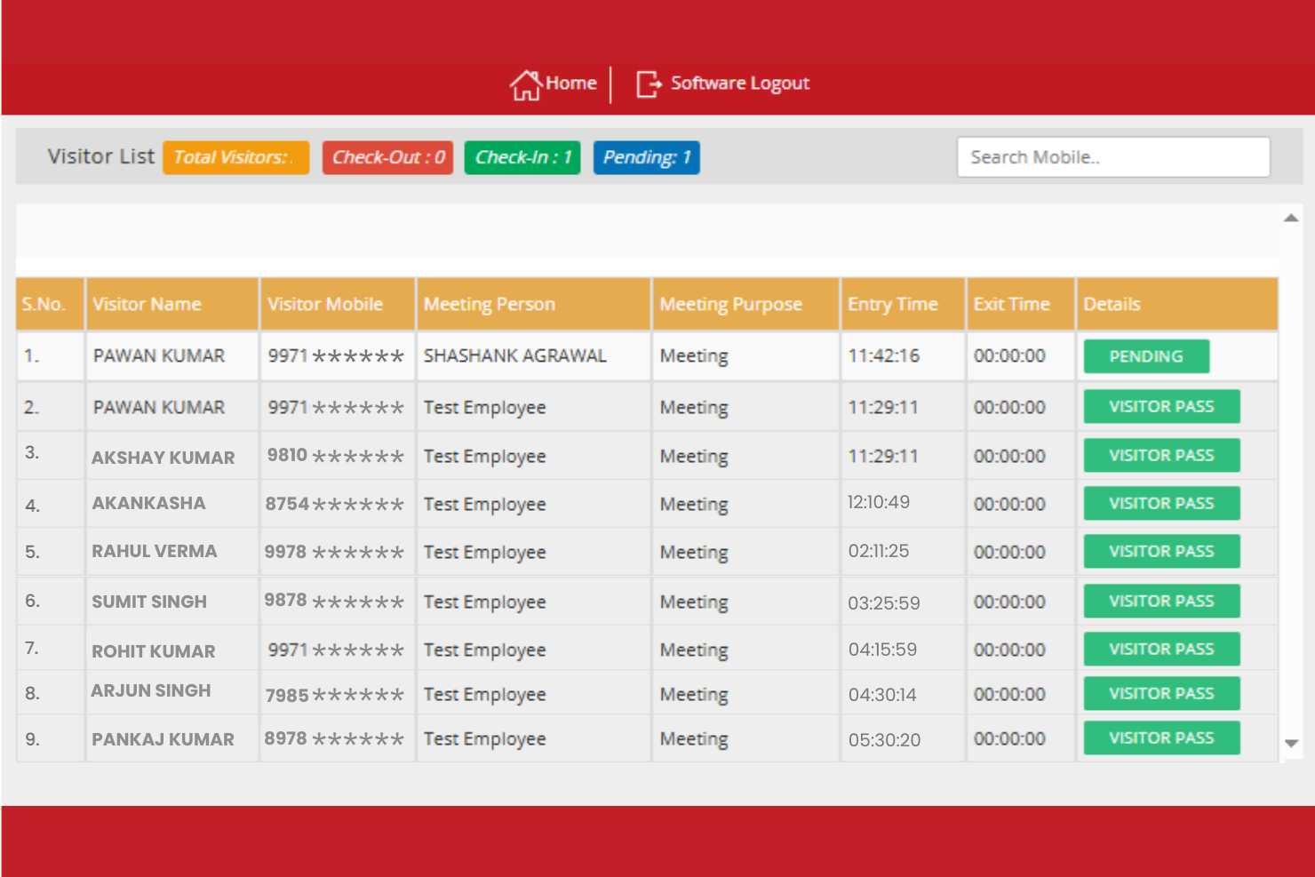Click the entry time 04:15:59
Screen dimensions: 1315x877
click(882, 650)
